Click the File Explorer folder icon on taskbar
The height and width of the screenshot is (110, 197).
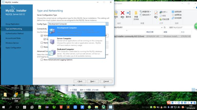(96, 107)
